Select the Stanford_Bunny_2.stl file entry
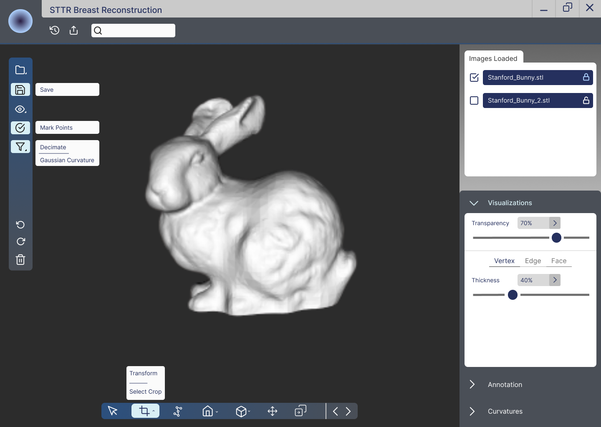The height and width of the screenshot is (427, 601). [x=538, y=100]
